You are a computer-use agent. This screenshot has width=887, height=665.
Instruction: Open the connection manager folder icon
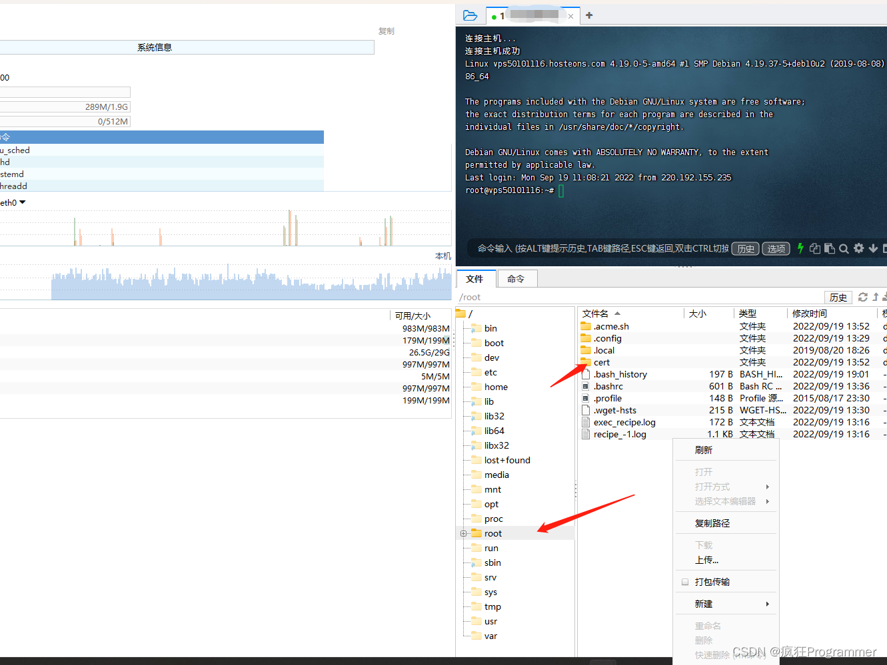click(x=470, y=15)
